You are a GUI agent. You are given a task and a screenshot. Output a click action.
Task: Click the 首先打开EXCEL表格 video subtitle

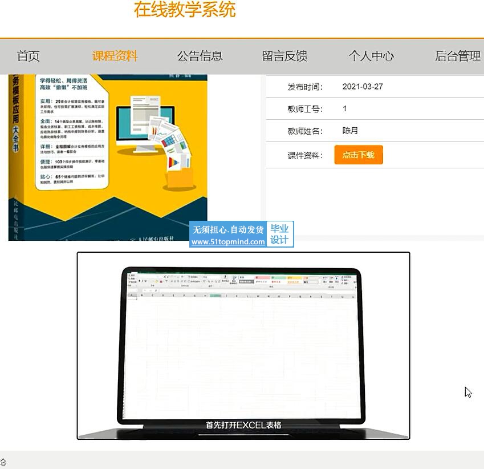(243, 425)
